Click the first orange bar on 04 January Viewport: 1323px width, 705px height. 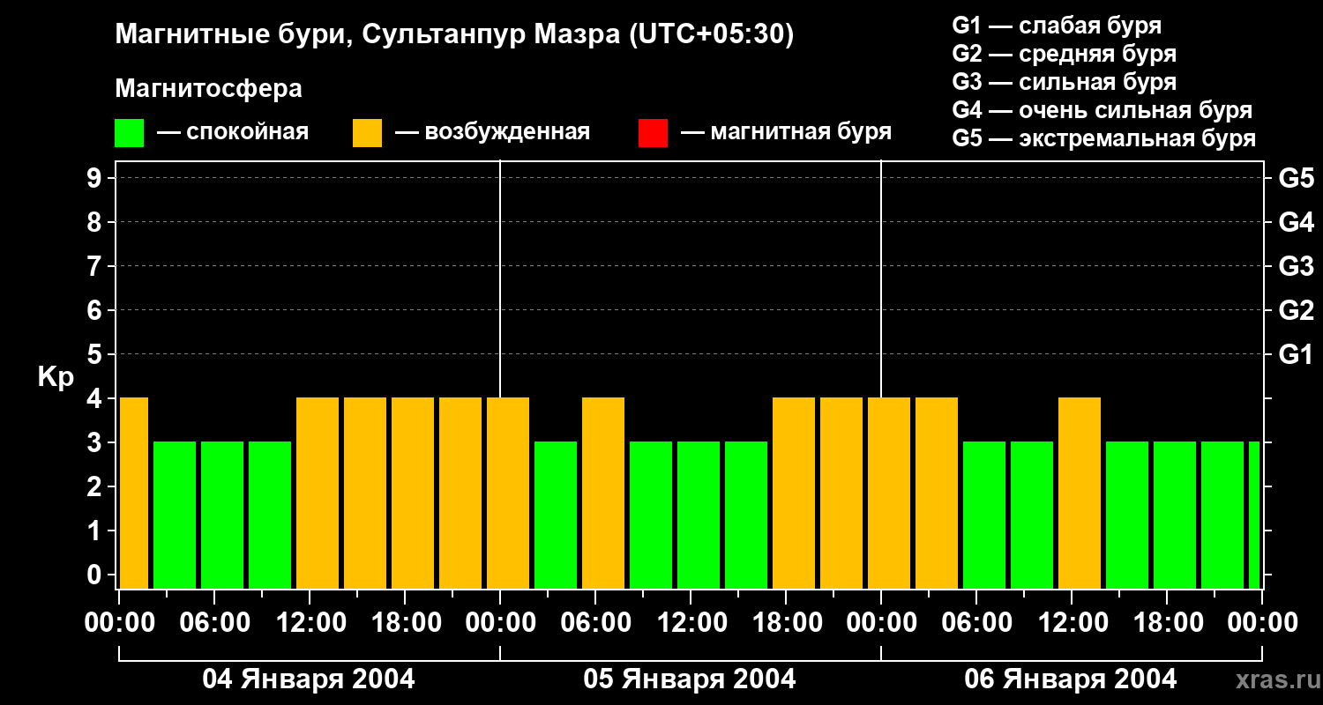(x=134, y=493)
